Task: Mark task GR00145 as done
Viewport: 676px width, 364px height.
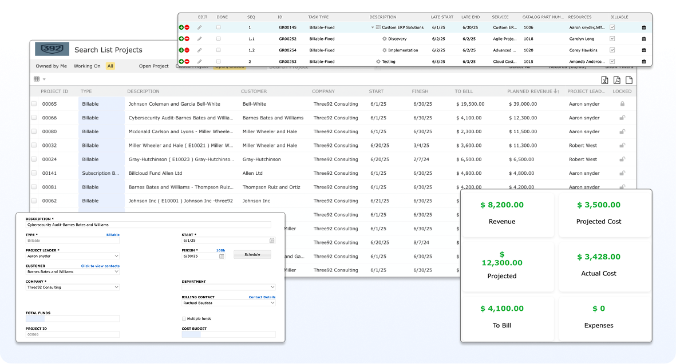Action: [219, 27]
